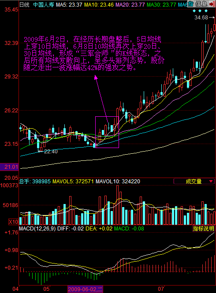This screenshot has width=216, height=293.
Task: Click the leftmost cyan diamond info marker
Action: (194, 11)
